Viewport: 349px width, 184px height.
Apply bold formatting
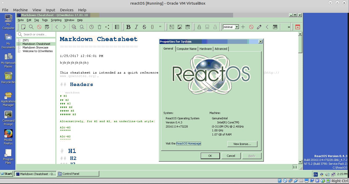tap(128, 27)
